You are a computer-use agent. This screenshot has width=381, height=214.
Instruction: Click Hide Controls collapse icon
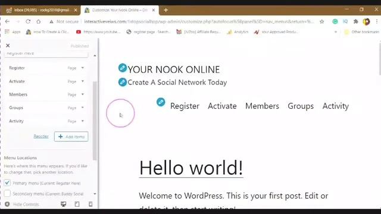[7, 204]
